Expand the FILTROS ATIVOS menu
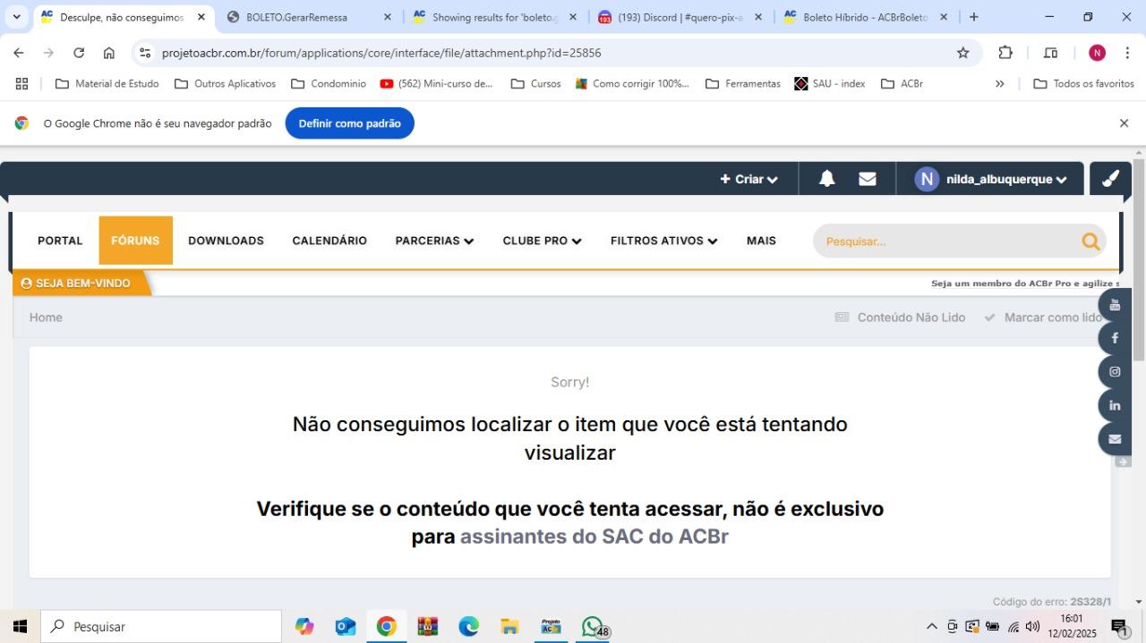Image resolution: width=1146 pixels, height=643 pixels. [x=663, y=241]
